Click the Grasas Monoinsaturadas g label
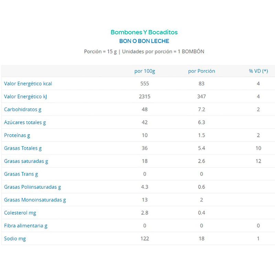Viewport: 275px width, 275px height. click(x=35, y=200)
